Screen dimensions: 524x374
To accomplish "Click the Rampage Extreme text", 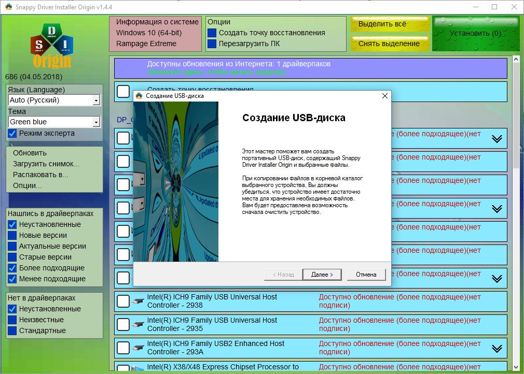I will click(146, 44).
